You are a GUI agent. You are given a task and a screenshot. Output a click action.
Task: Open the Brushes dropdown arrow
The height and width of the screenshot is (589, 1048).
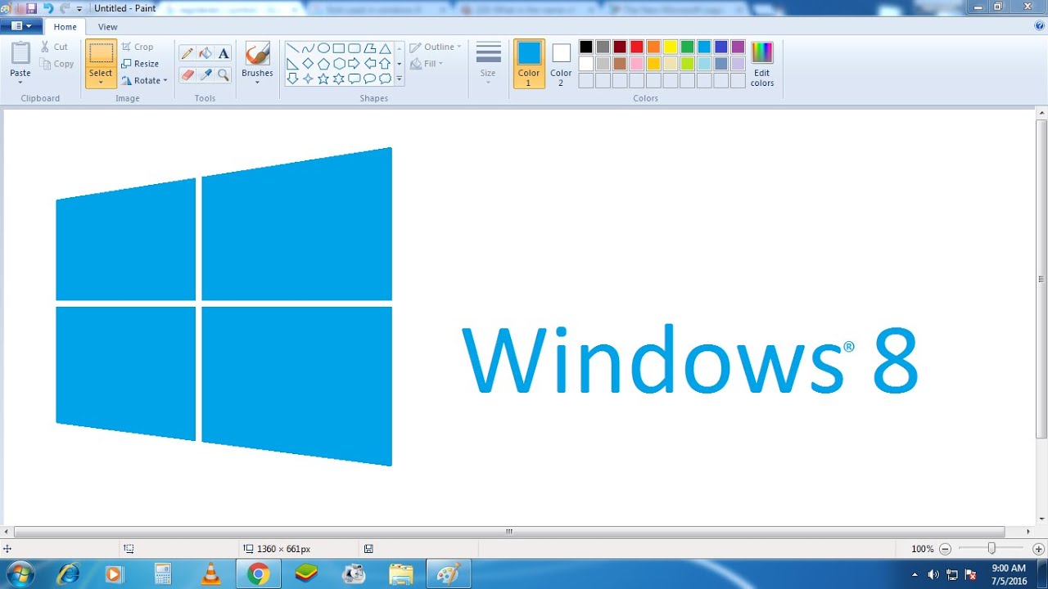[257, 83]
